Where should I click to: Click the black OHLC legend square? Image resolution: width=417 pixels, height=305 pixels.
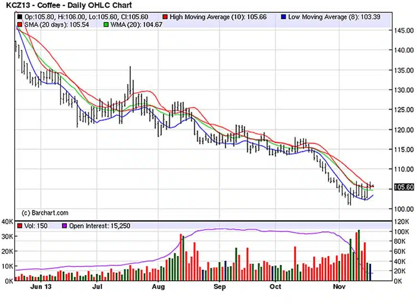coord(20,17)
